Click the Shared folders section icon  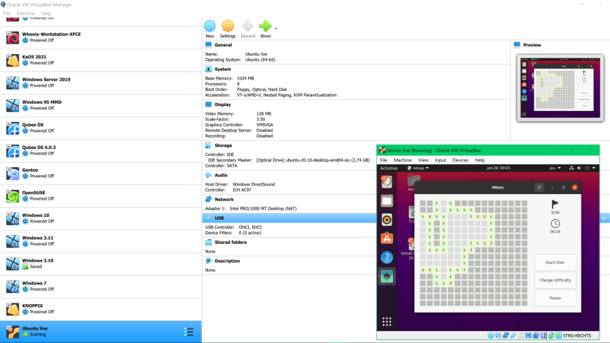point(209,243)
